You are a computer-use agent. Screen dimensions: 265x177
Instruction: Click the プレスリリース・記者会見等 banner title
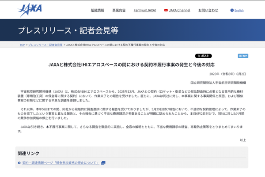tap(68, 30)
